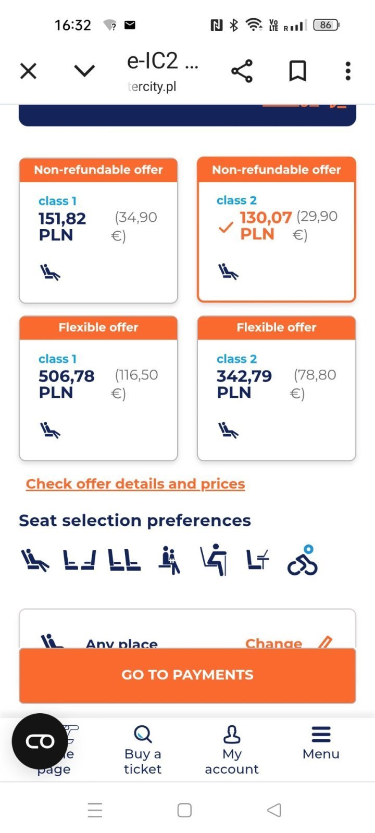Select the reclining seat preference icon
This screenshot has width=375, height=833.
coord(34,561)
